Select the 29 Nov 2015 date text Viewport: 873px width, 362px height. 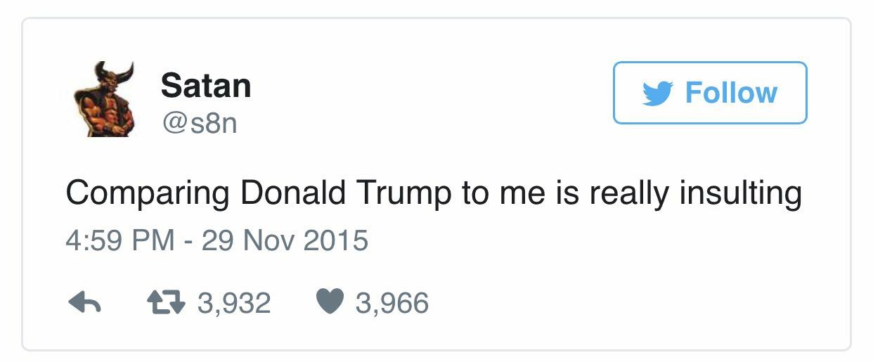[x=285, y=241]
